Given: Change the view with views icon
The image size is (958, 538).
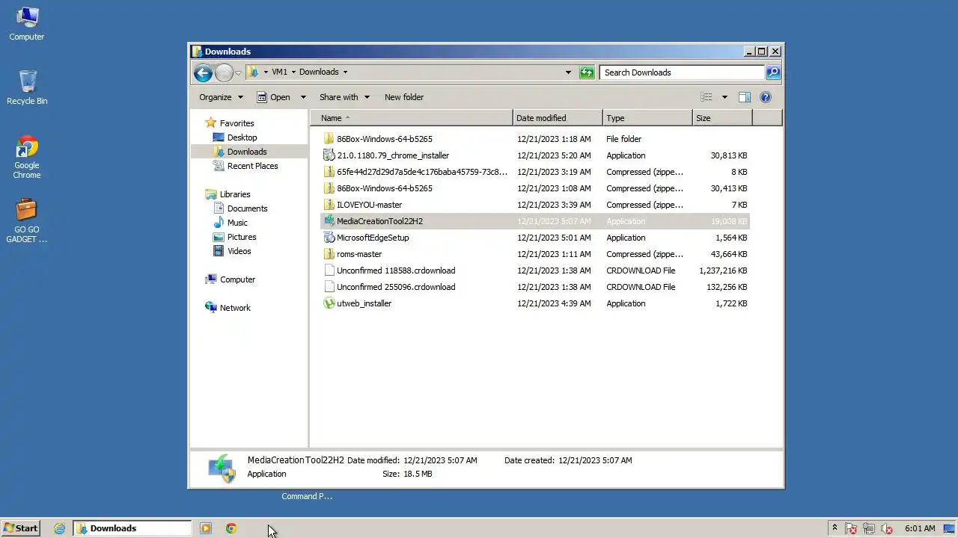Looking at the screenshot, I should pyautogui.click(x=707, y=97).
